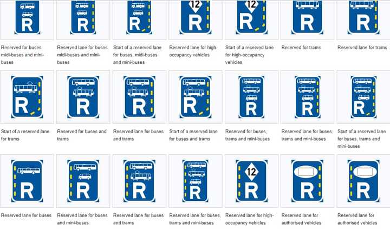Select the 'Reserved lane for buses and mini-buses' caption

pyautogui.click(x=82, y=219)
